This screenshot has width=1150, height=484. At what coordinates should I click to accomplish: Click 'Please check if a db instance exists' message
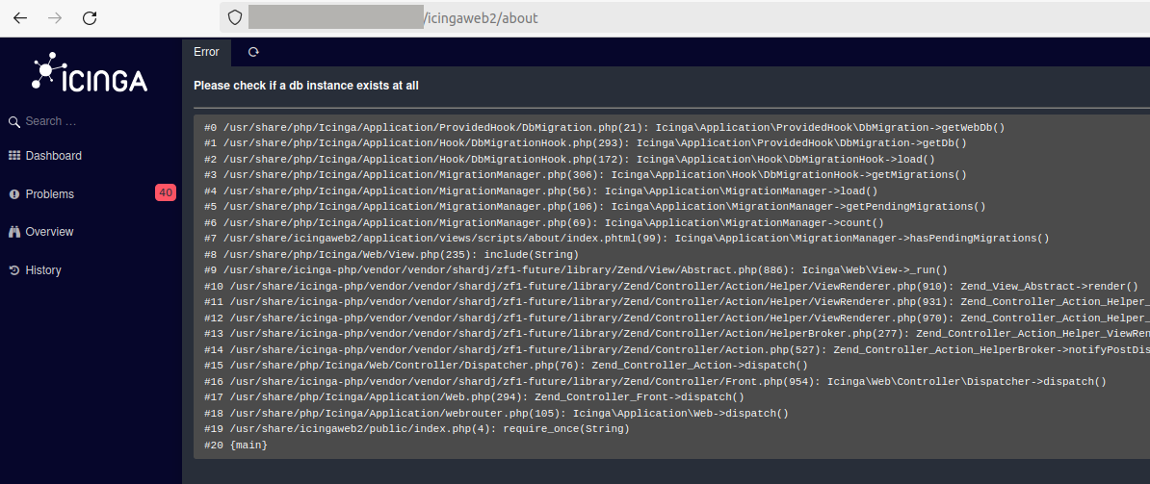[306, 86]
